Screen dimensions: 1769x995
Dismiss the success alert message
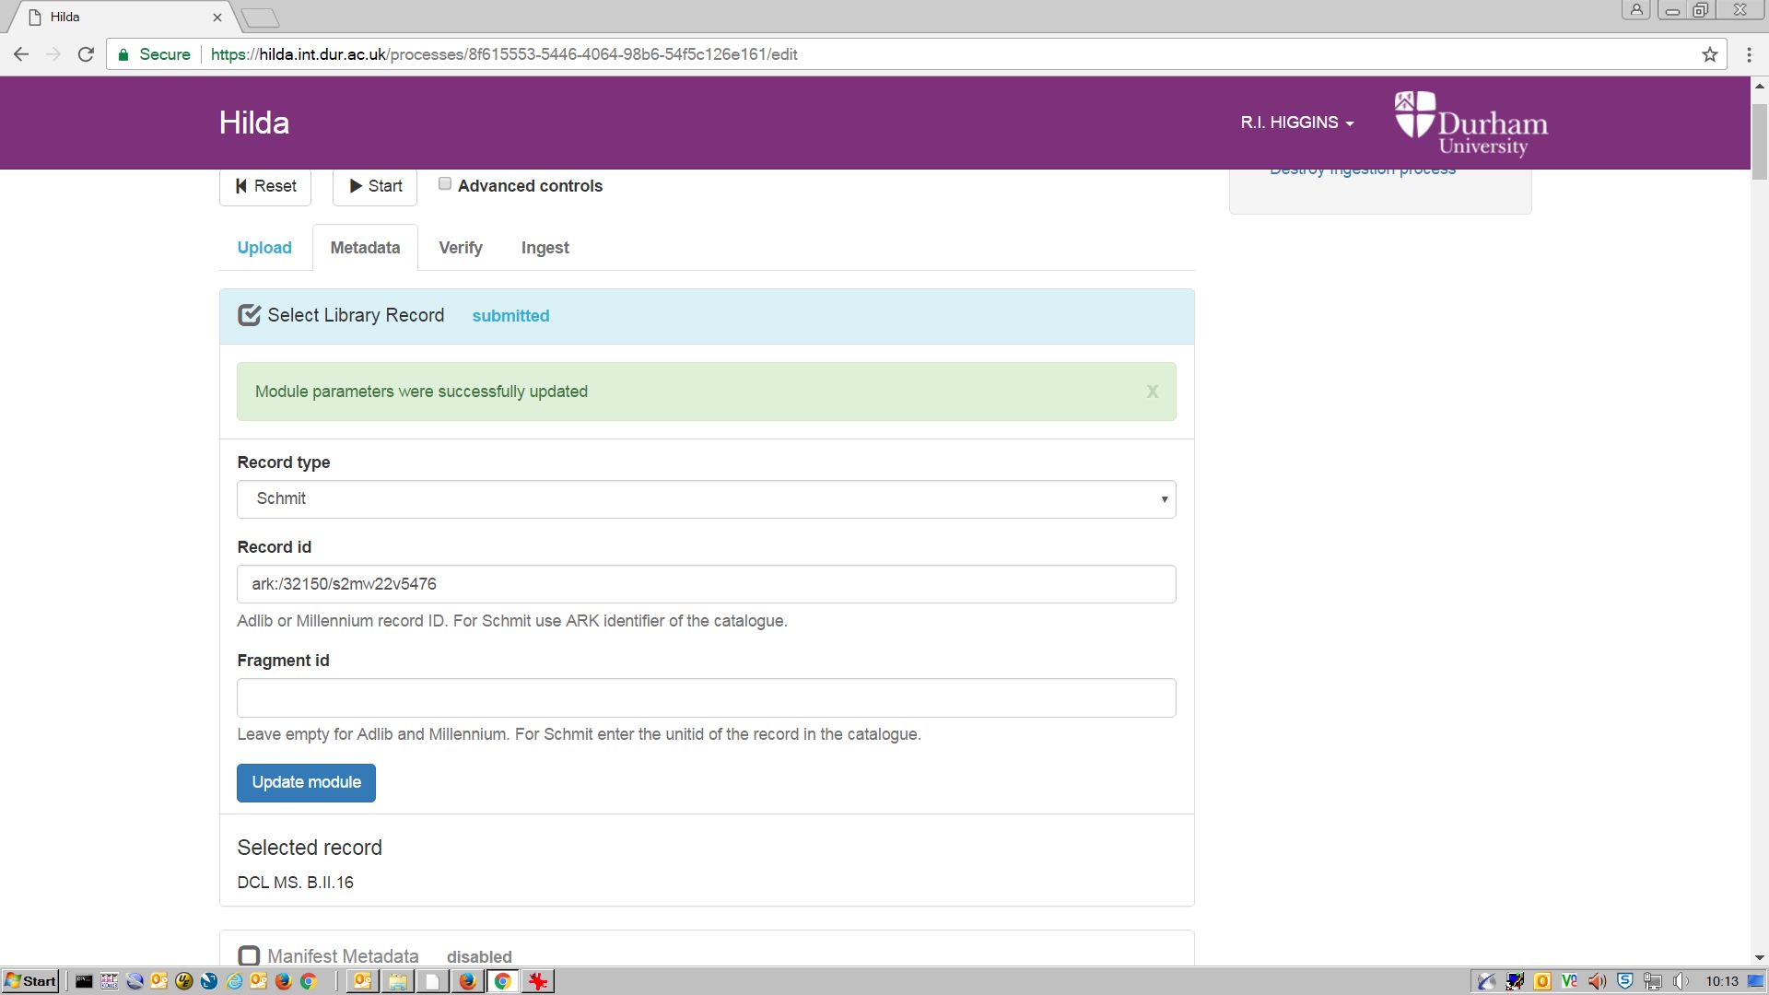pyautogui.click(x=1152, y=392)
